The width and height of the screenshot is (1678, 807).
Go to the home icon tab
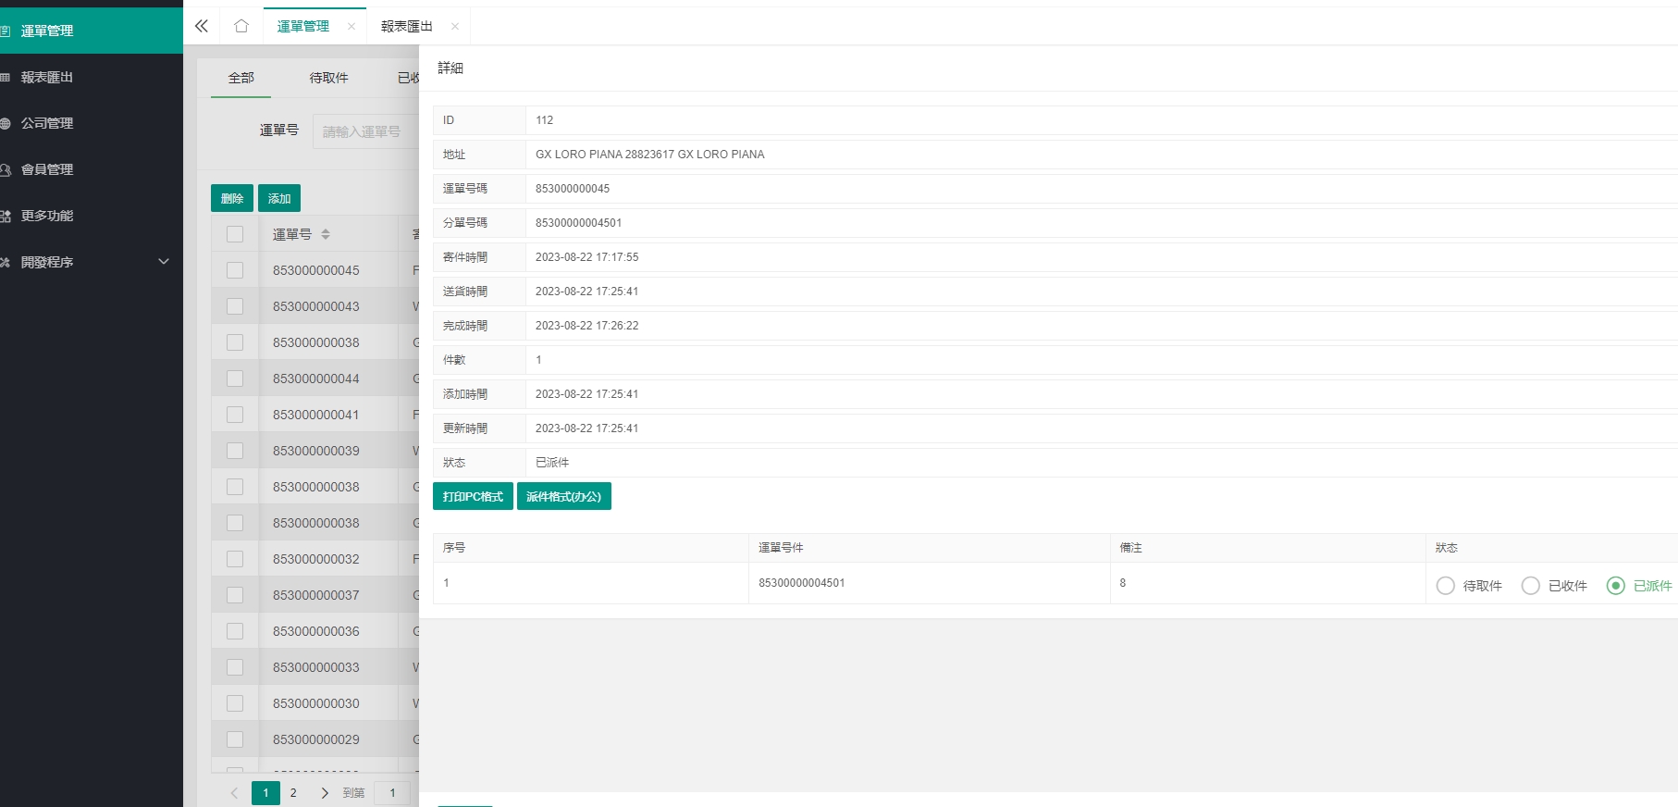(241, 26)
